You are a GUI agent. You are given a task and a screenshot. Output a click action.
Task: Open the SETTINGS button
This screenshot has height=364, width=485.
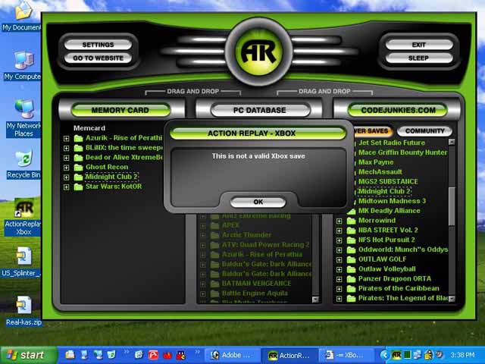point(98,45)
